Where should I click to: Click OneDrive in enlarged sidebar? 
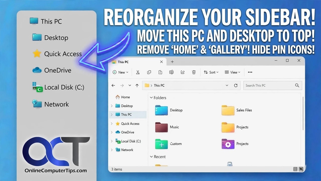click(52, 70)
